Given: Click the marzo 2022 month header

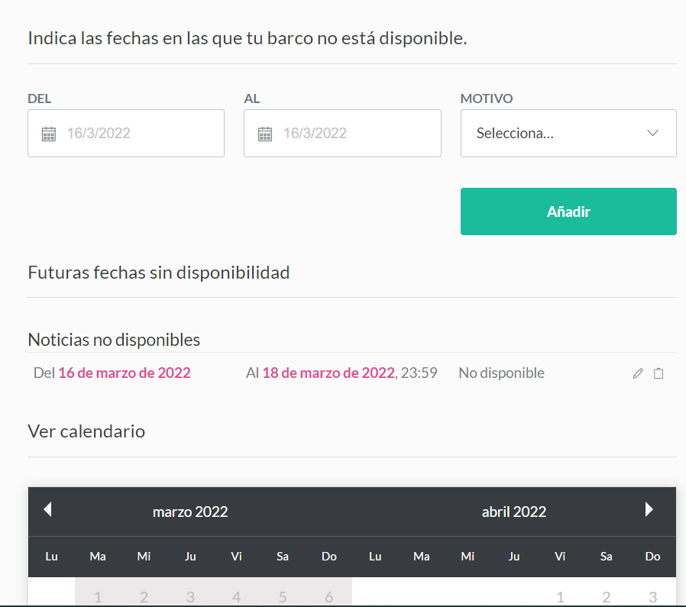Looking at the screenshot, I should click(x=190, y=512).
